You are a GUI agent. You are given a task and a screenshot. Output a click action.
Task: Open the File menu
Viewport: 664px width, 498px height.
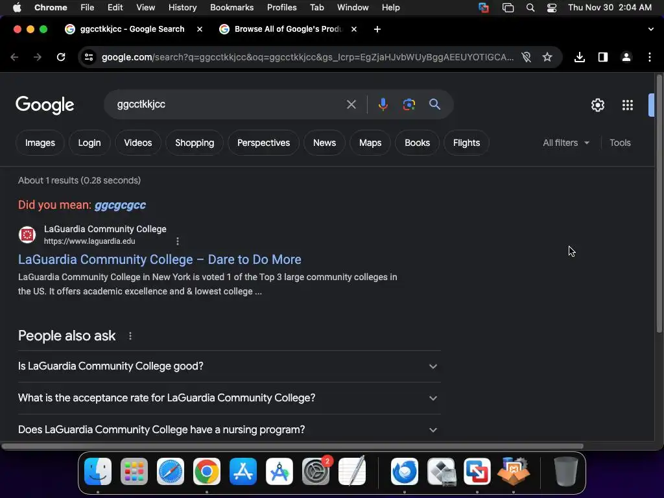(88, 8)
